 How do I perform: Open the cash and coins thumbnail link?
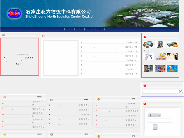172,45
